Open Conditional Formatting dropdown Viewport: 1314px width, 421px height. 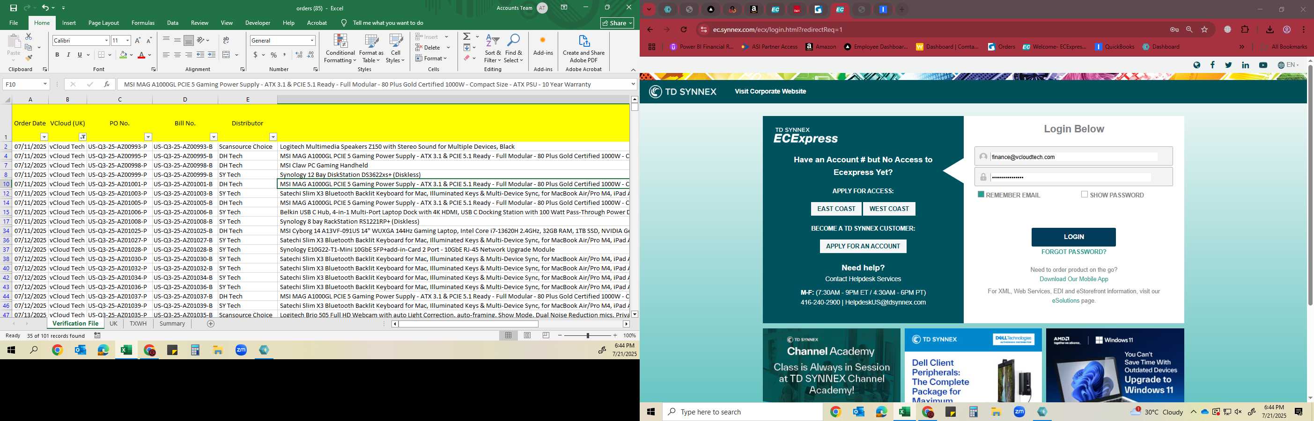340,49
